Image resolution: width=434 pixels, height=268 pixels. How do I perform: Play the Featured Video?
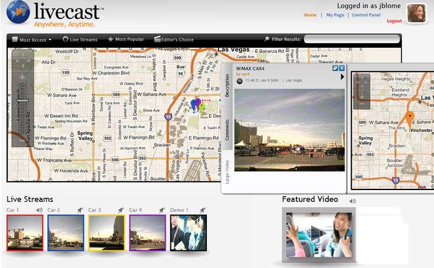319,234
